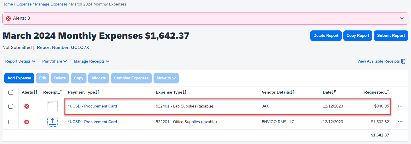
Task: Open the Report Details dropdown
Action: (x=20, y=61)
